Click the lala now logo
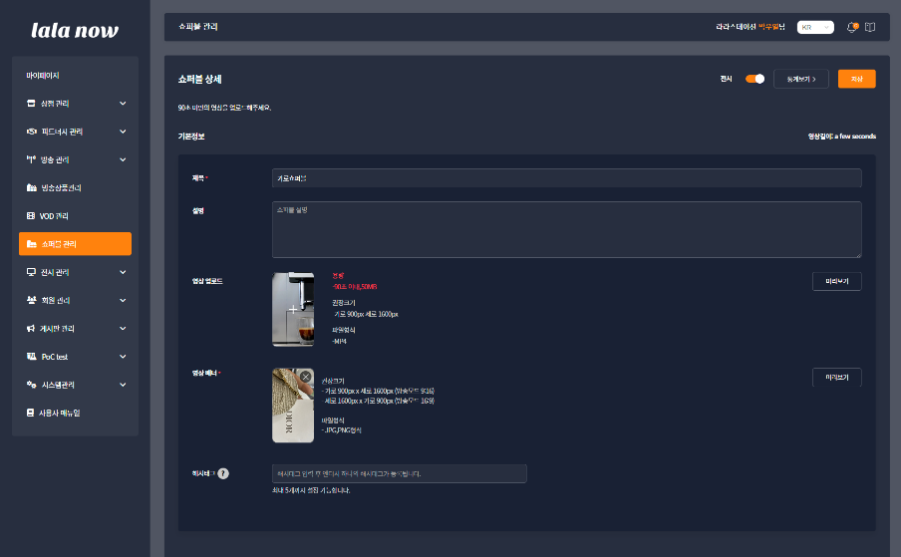The height and width of the screenshot is (557, 901). pyautogui.click(x=75, y=31)
